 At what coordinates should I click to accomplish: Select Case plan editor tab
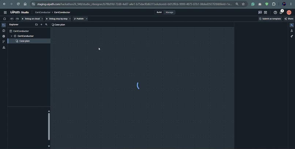[58, 25]
